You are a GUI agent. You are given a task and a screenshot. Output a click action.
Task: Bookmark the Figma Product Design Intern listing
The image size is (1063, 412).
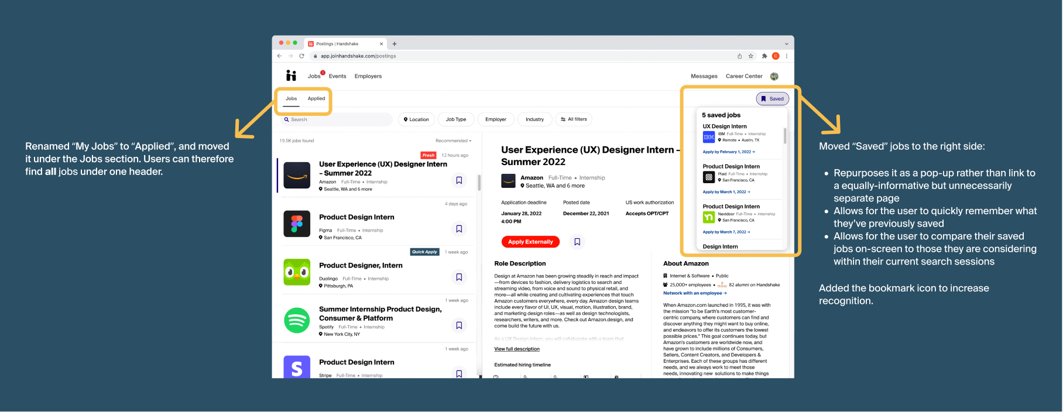[x=459, y=229]
